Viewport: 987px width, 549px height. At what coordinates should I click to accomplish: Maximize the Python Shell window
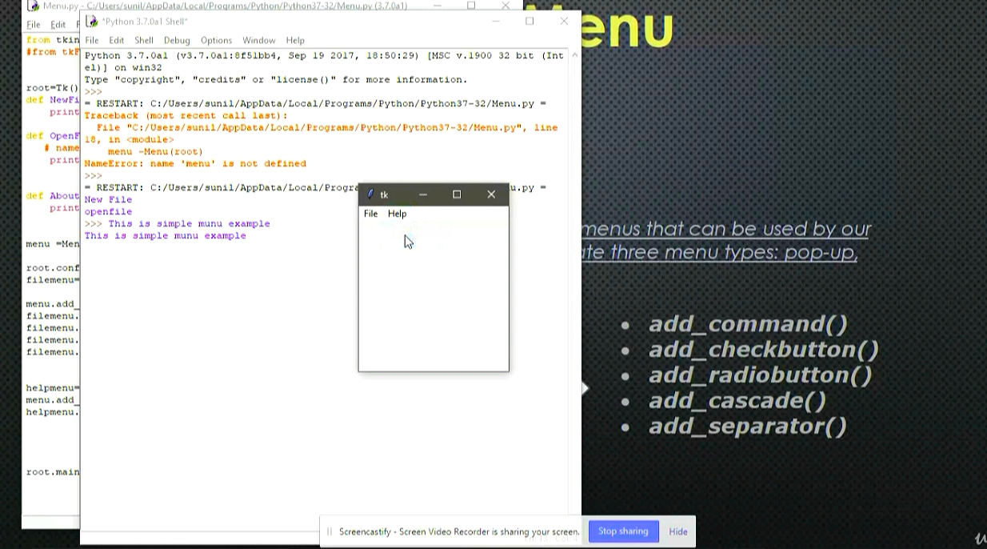pyautogui.click(x=529, y=22)
